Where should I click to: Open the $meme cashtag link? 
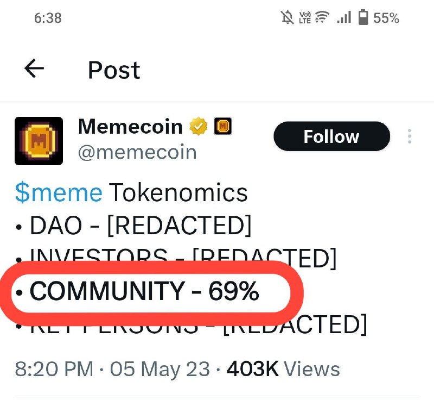click(58, 193)
